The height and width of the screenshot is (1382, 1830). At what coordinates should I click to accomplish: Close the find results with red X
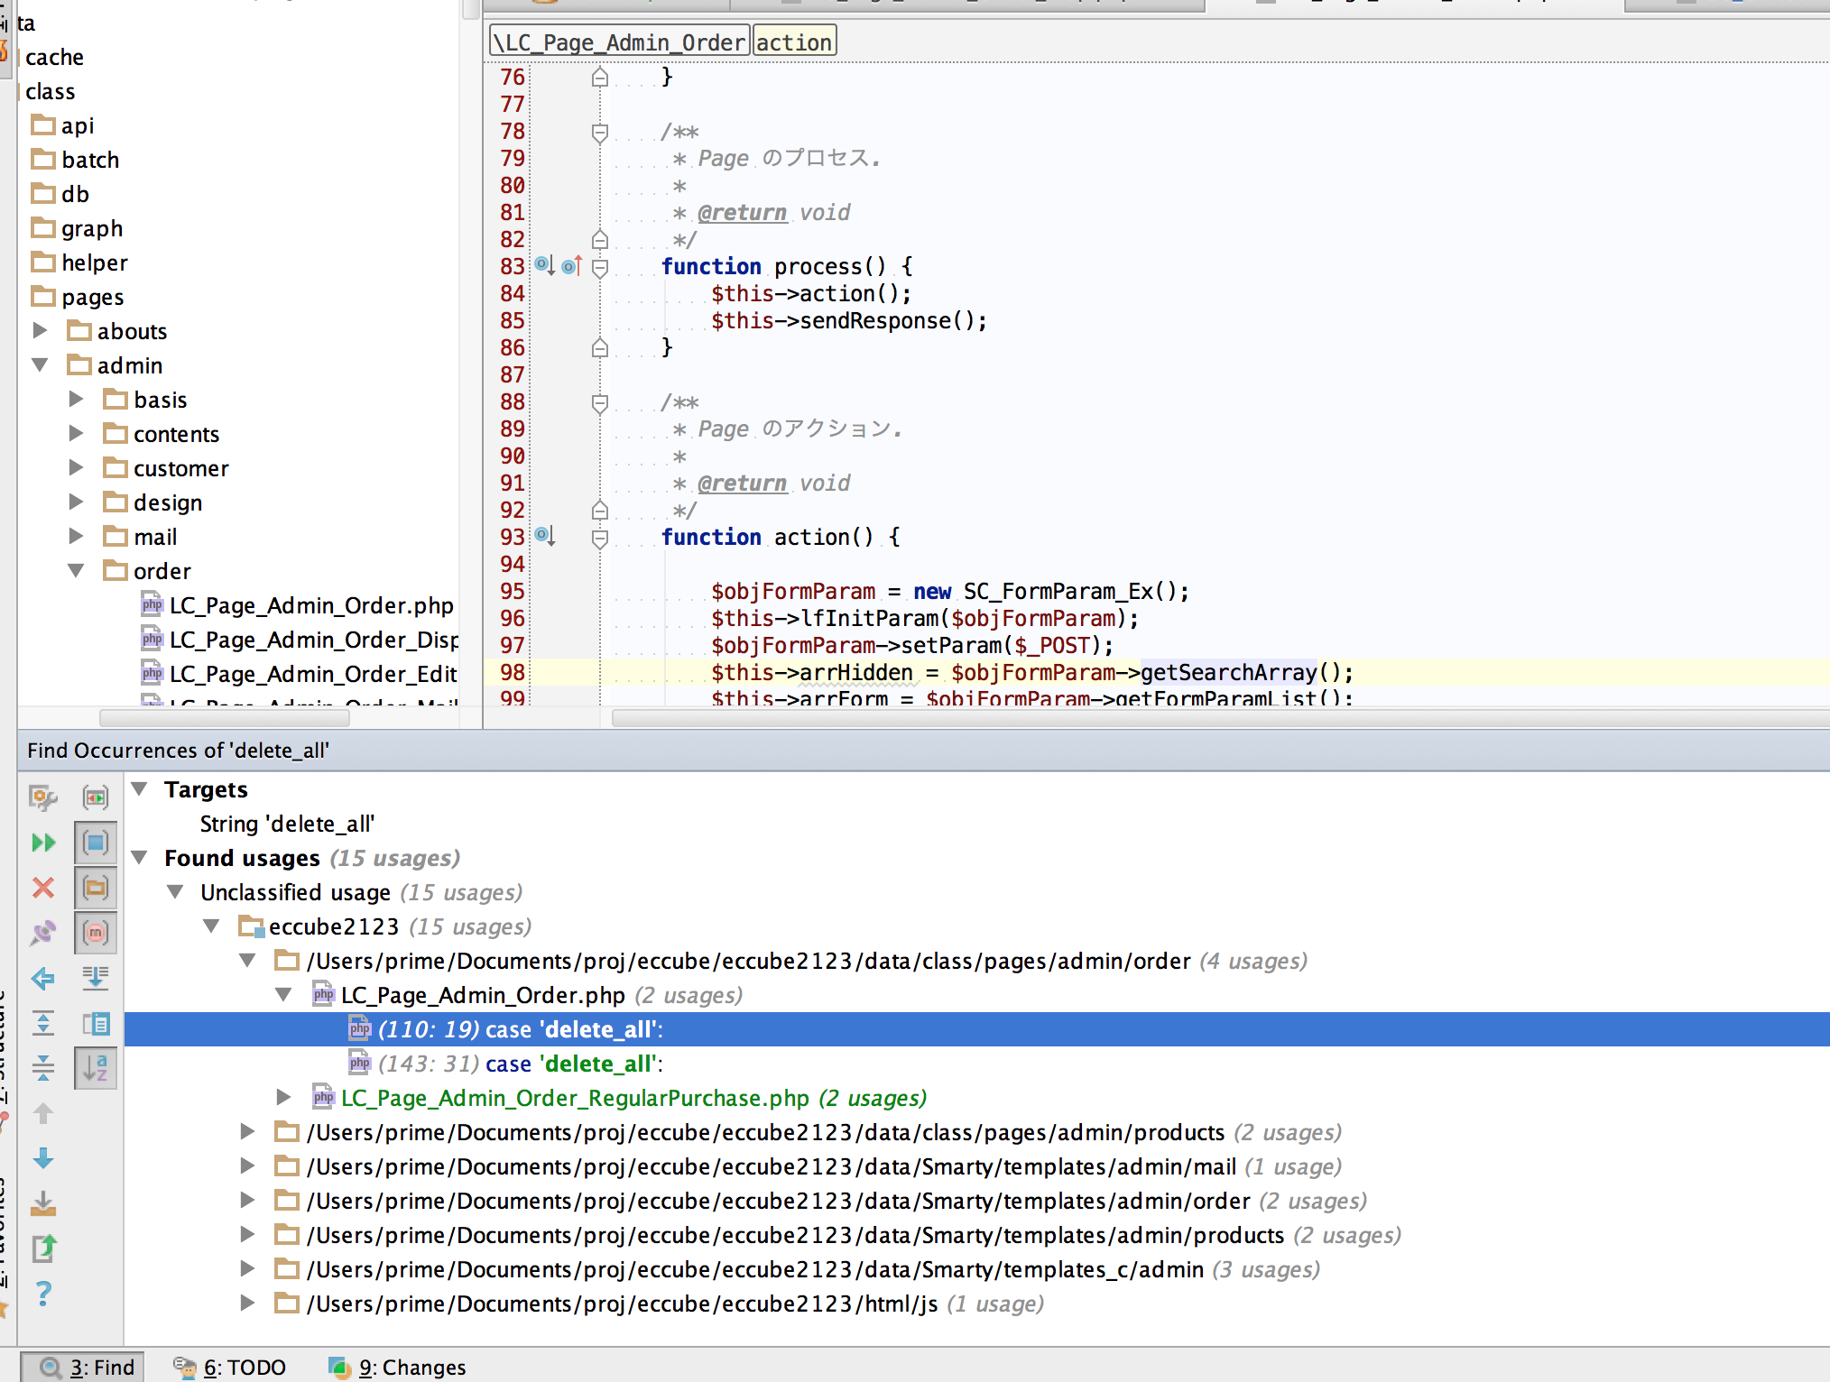pos(42,888)
